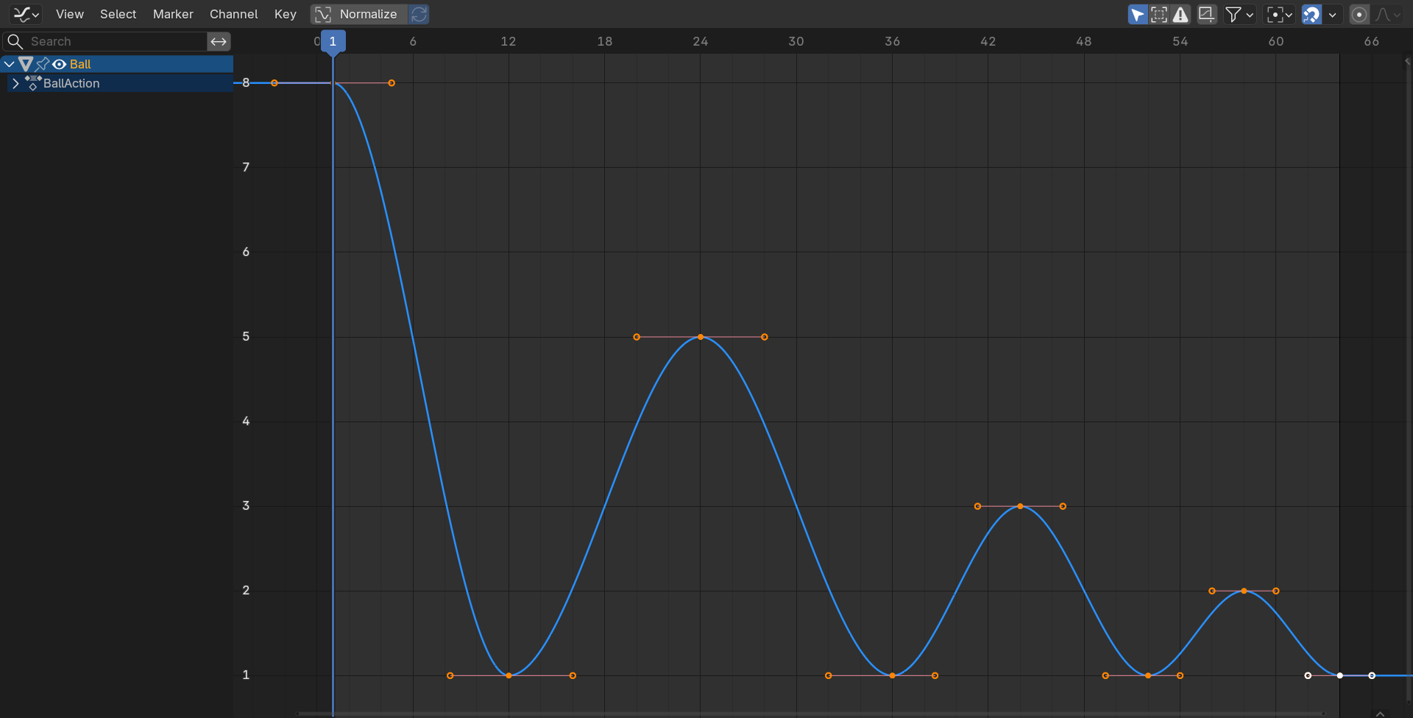Image resolution: width=1413 pixels, height=718 pixels.
Task: Click handle right of first keyframe at value 8
Action: pos(392,83)
